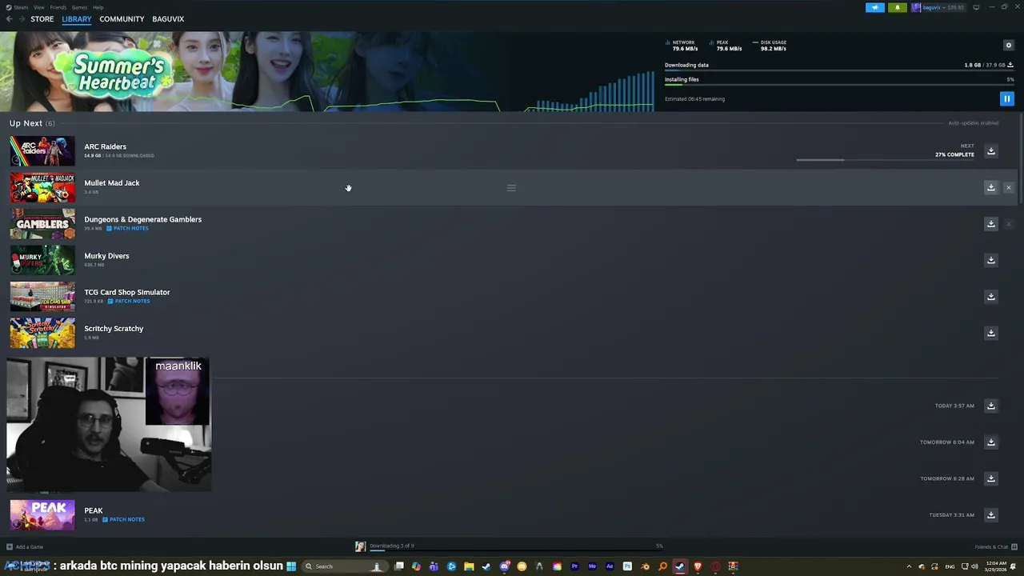Open File Explorer from the taskbar
This screenshot has height=576, width=1024.
tap(469, 566)
